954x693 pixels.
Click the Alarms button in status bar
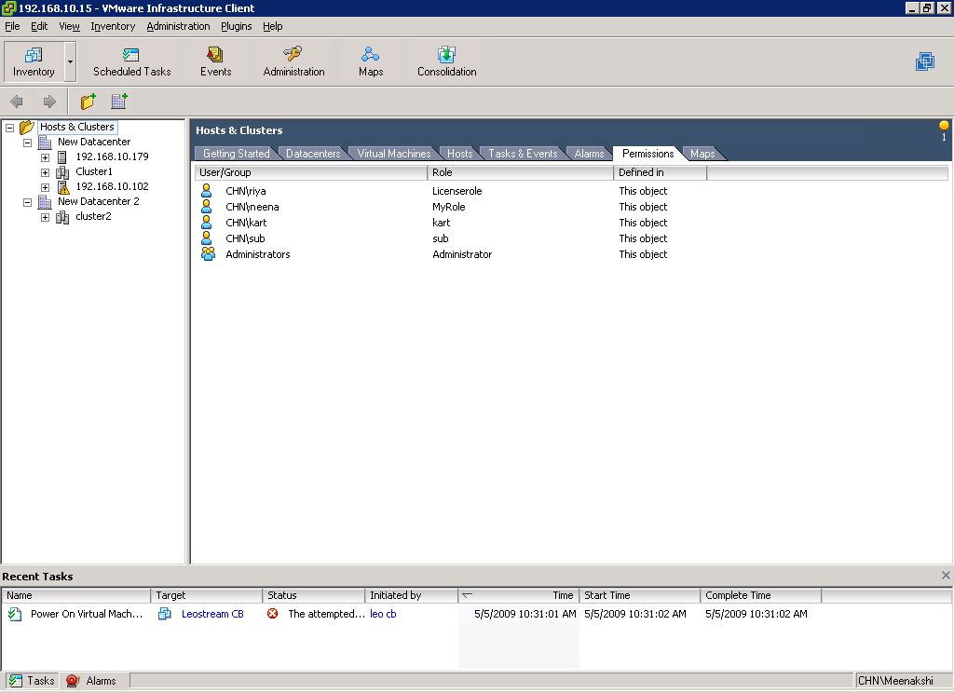pyautogui.click(x=91, y=681)
